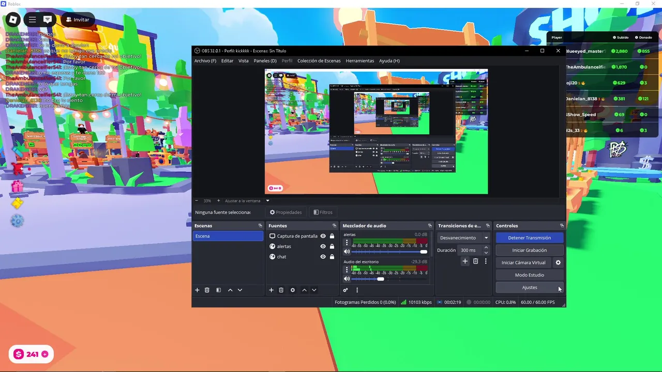Screen dimensions: 662x372
Task: Hide the Captura de pantalla source
Action: [323, 236]
